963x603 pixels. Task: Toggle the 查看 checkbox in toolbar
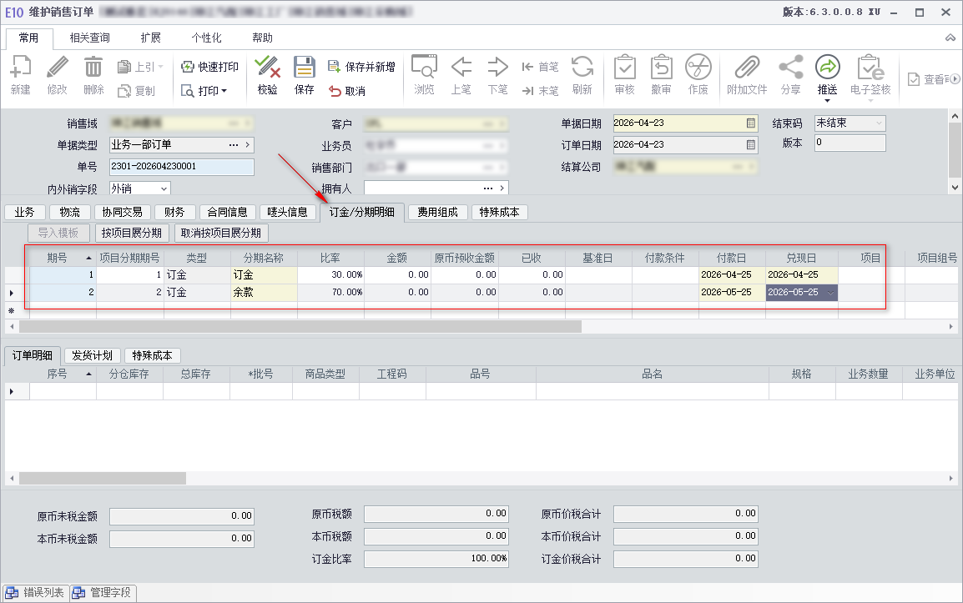(x=914, y=79)
